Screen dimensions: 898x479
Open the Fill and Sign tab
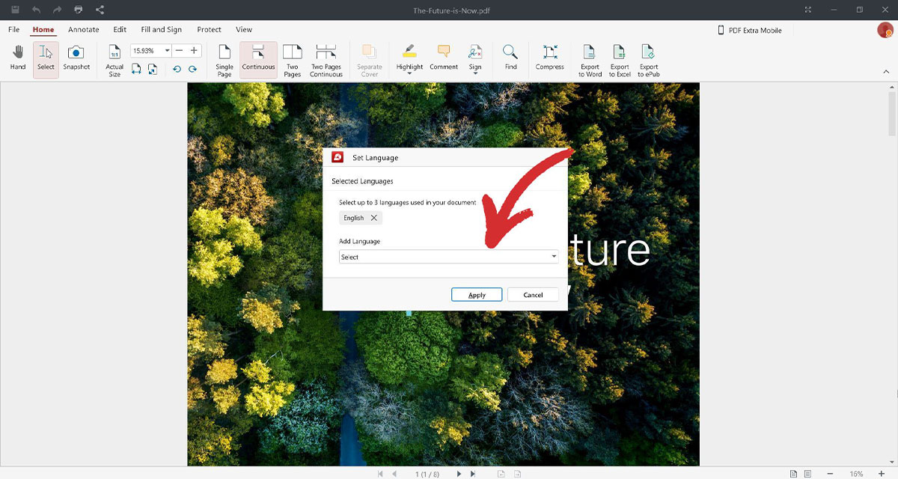(162, 30)
